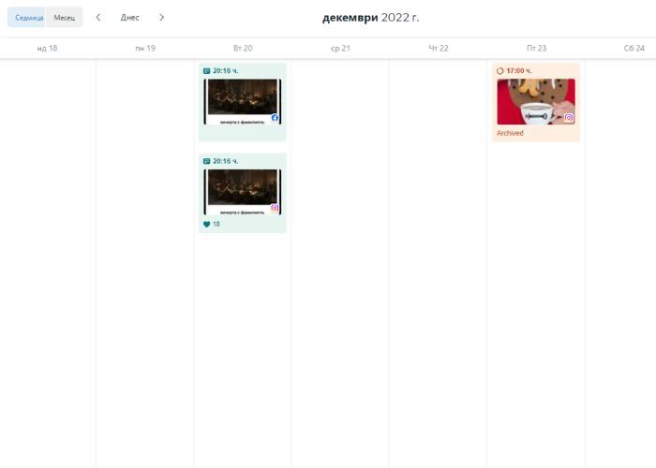Open Instagram post thumbnail with 18 likes
Screen dimensions: 656x468
click(x=242, y=192)
